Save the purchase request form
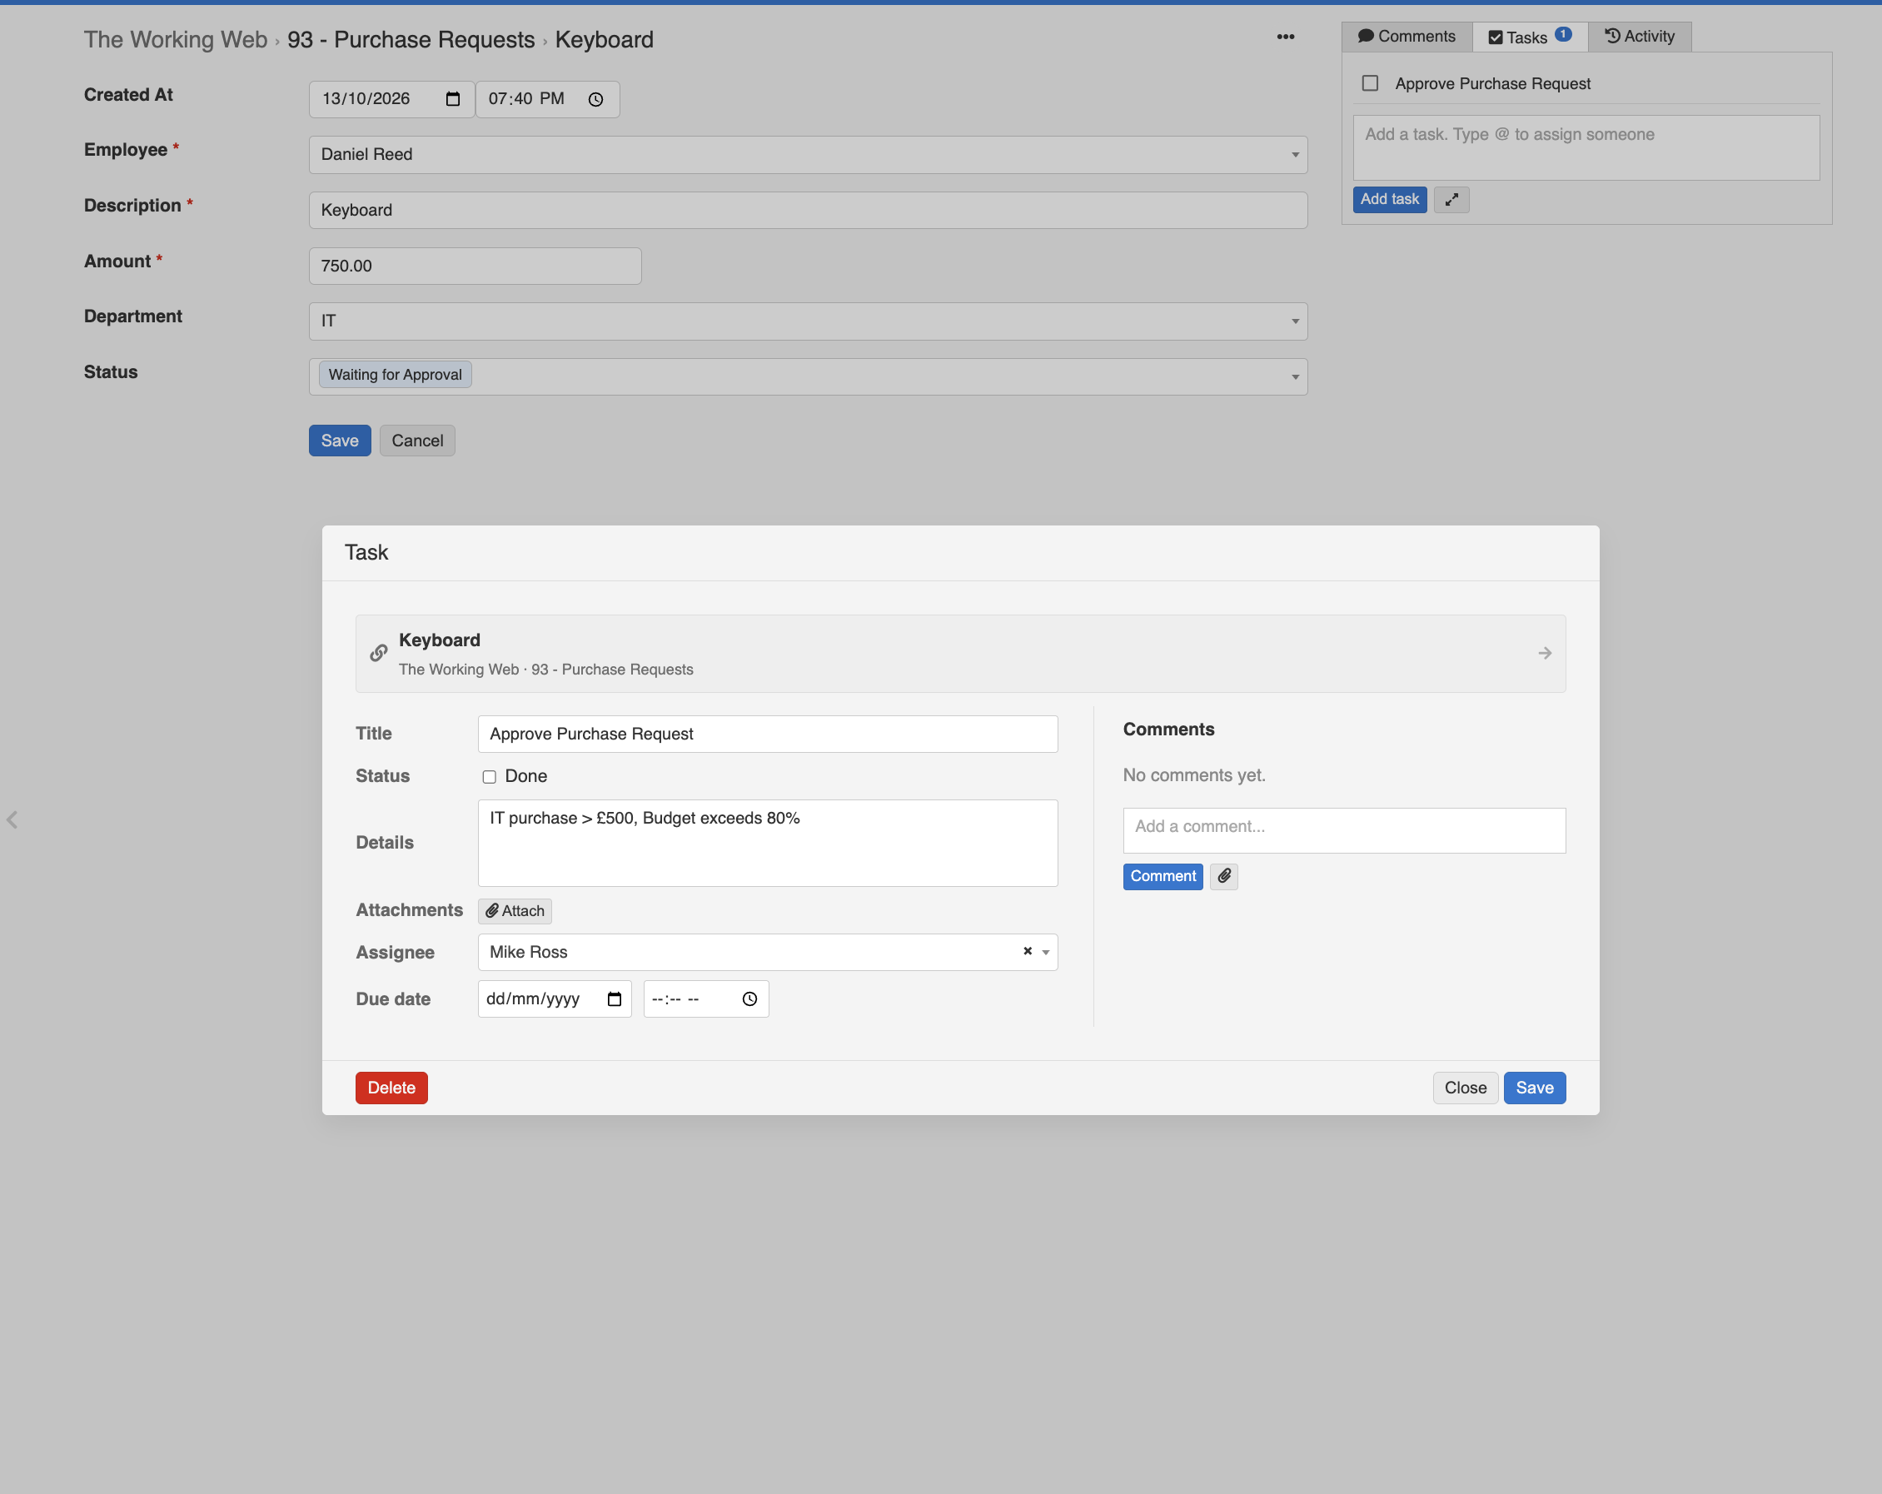This screenshot has width=1882, height=1494. 340,440
